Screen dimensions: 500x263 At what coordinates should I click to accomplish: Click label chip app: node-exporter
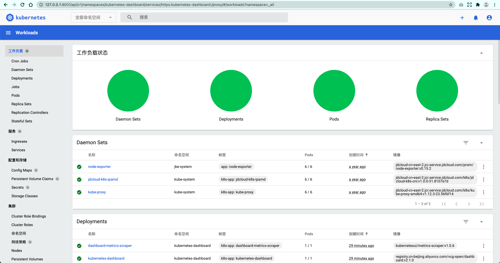236,167
